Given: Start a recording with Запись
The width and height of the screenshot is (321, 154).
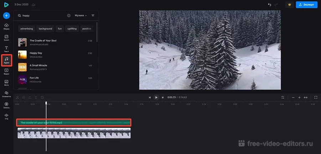Looking at the screenshot, I should (x=6, y=105).
